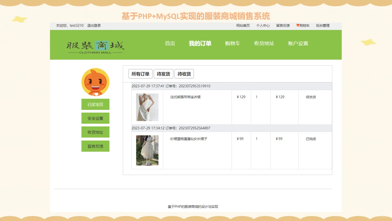Navigate to 收货地址 in the green navbar
The height and width of the screenshot is (221, 392).
(264, 43)
